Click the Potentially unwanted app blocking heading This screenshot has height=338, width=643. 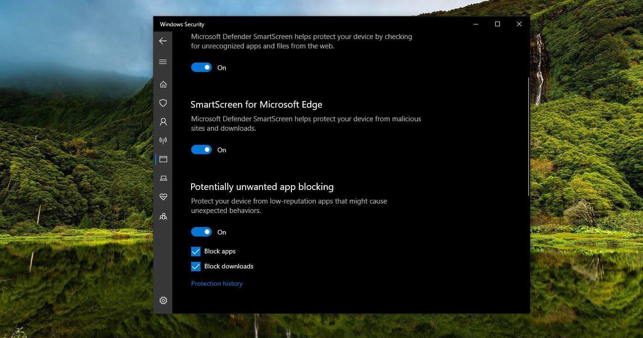pyautogui.click(x=262, y=187)
